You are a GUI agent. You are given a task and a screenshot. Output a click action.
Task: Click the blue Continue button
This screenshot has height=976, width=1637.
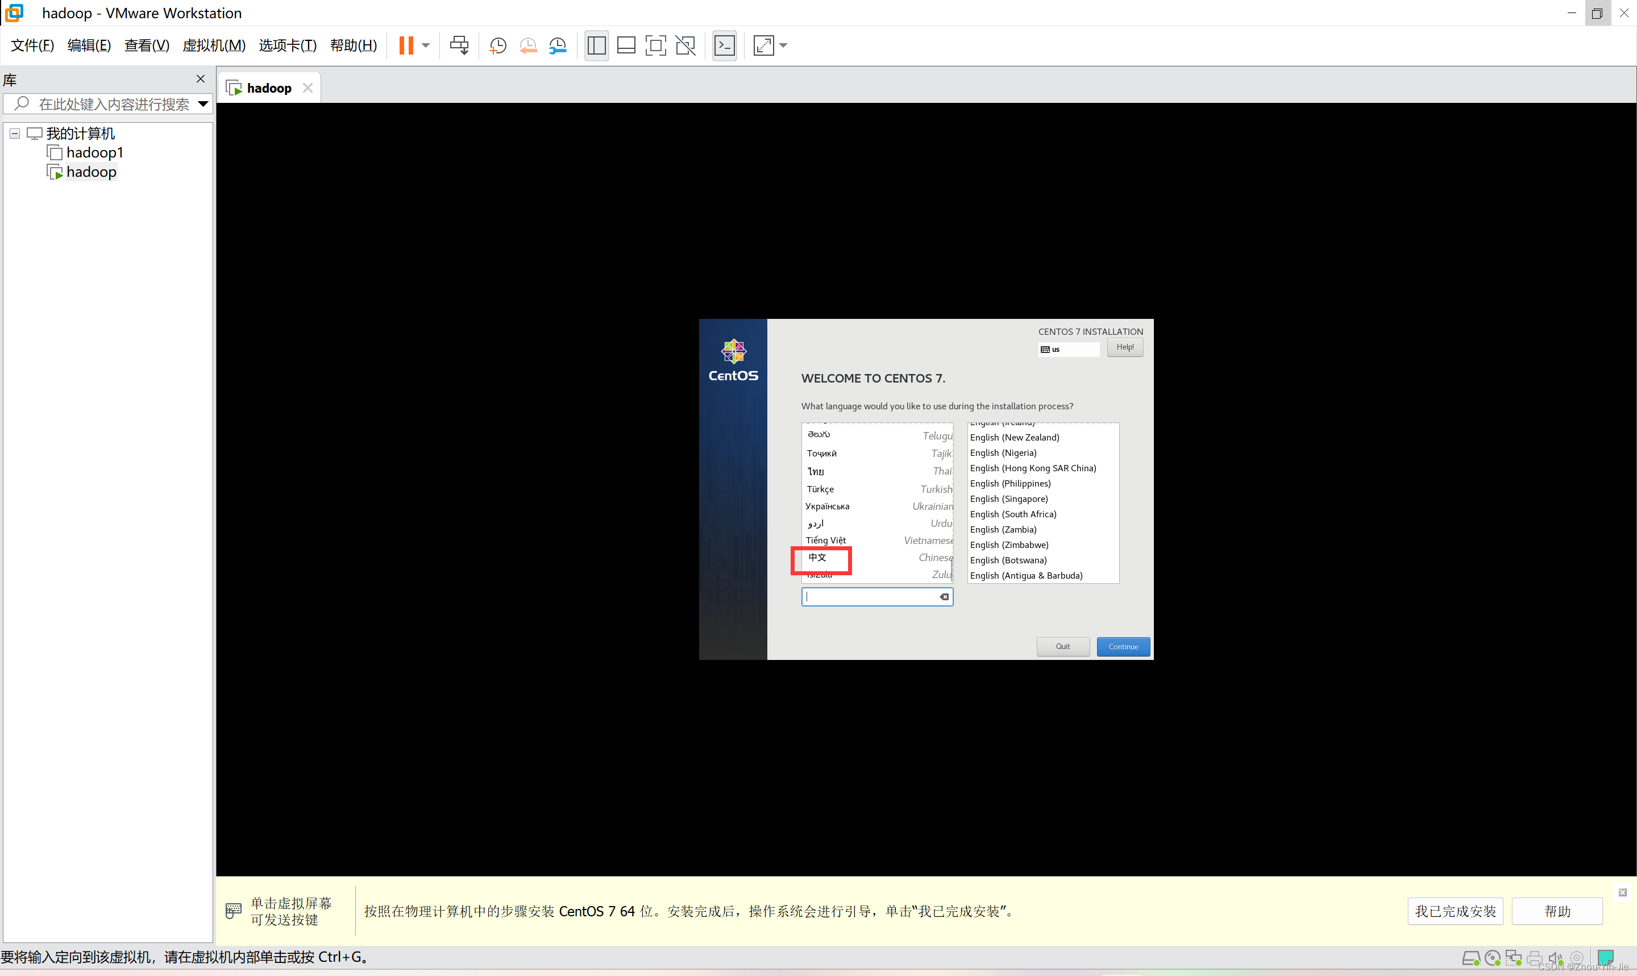click(x=1123, y=646)
